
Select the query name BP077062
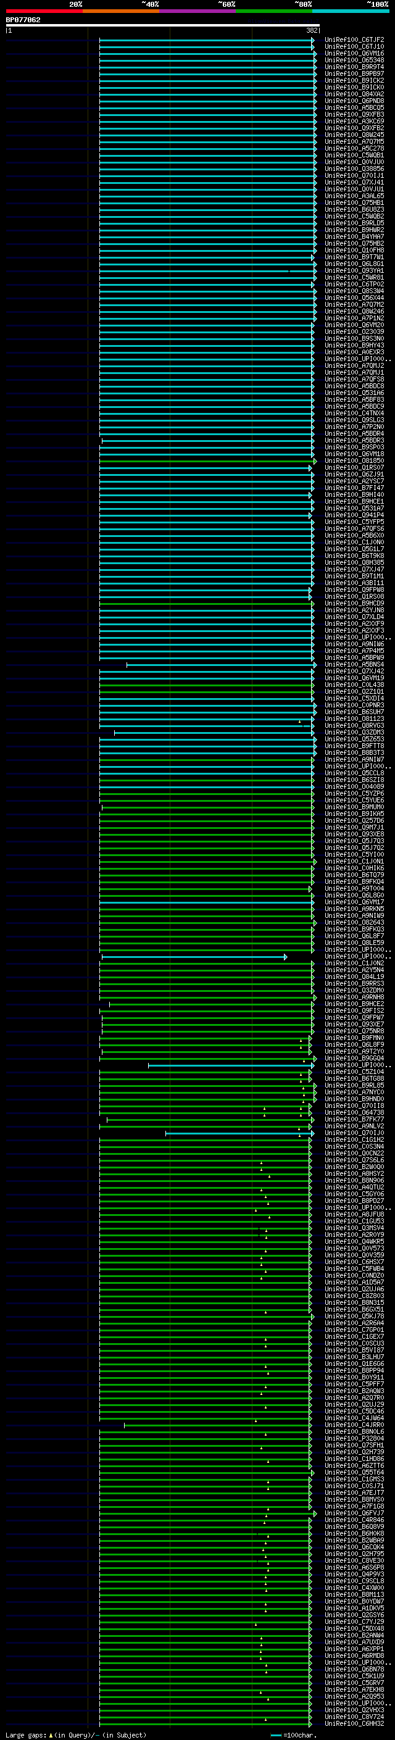click(23, 20)
